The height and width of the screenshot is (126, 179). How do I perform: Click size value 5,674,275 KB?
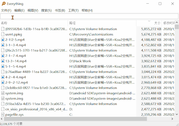coord(151,35)
